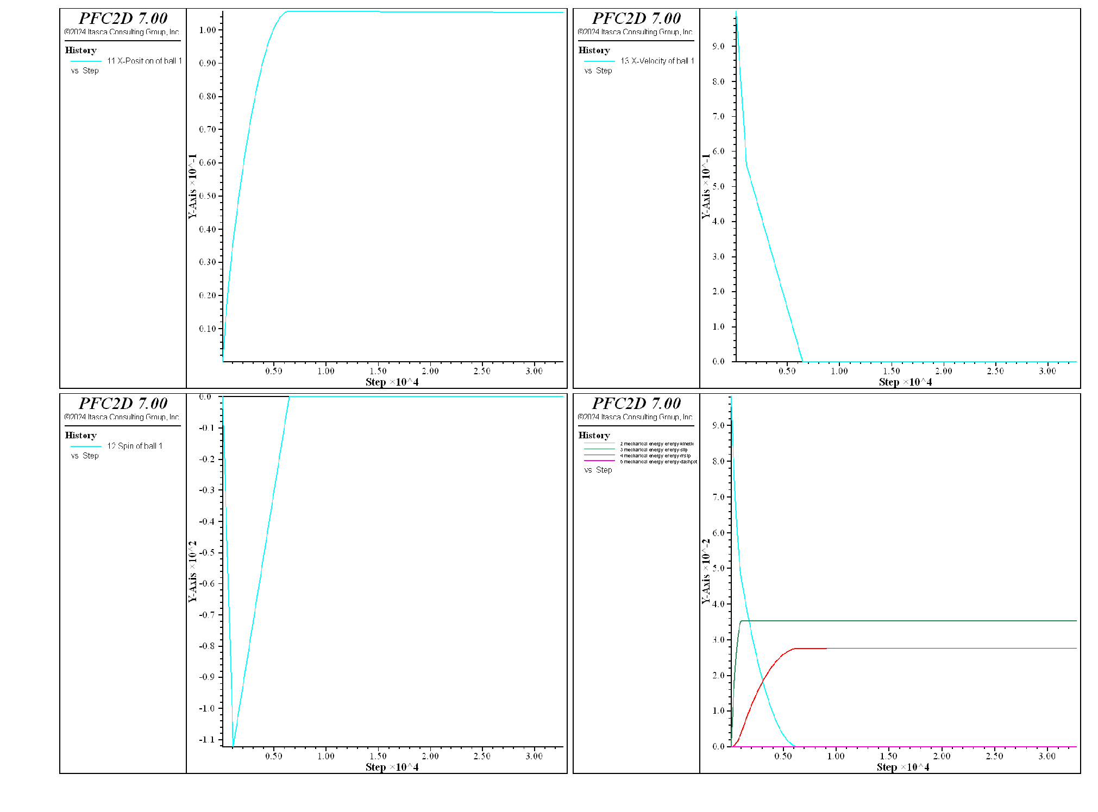The height and width of the screenshot is (812, 1098).
Task: Click 'History' heading in X-Position plot legend
Action: point(81,51)
